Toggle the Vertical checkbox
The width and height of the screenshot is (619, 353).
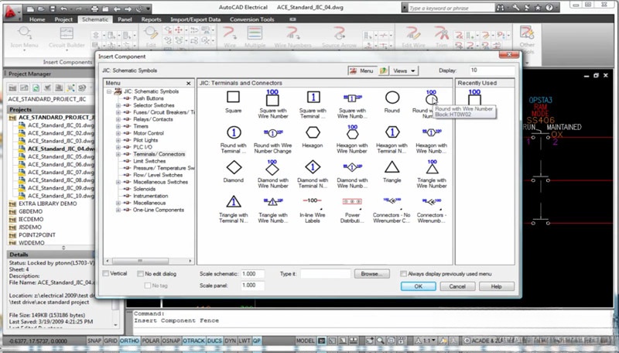coord(105,273)
